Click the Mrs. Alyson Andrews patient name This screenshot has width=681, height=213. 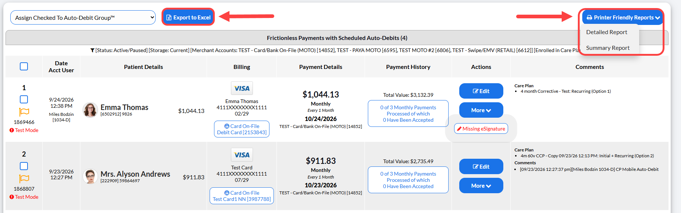coord(135,174)
